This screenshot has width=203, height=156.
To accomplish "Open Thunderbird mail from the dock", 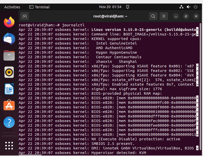I will click(9, 39).
